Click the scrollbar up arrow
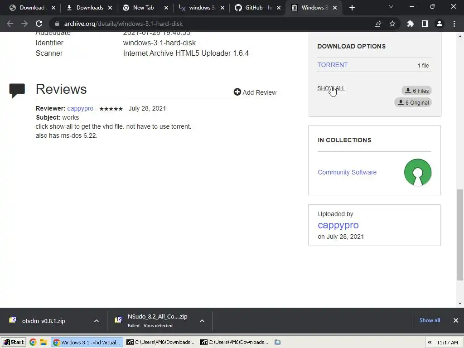The width and height of the screenshot is (464, 348). [x=460, y=36]
